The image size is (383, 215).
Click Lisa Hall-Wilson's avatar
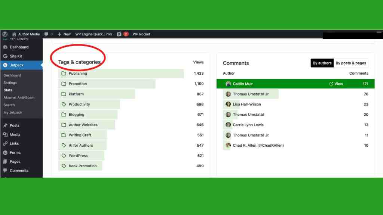point(228,105)
